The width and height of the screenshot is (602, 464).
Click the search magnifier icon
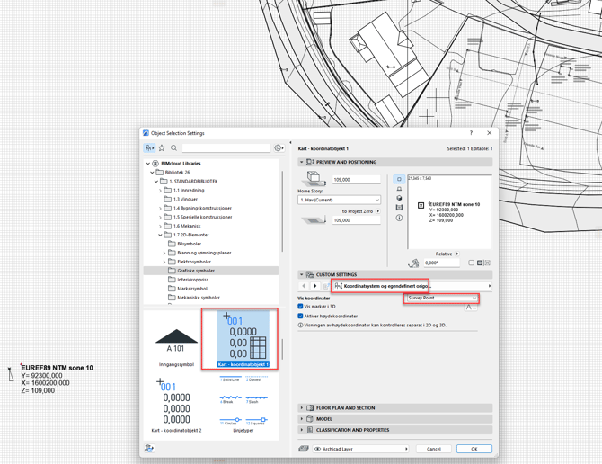[x=174, y=148]
